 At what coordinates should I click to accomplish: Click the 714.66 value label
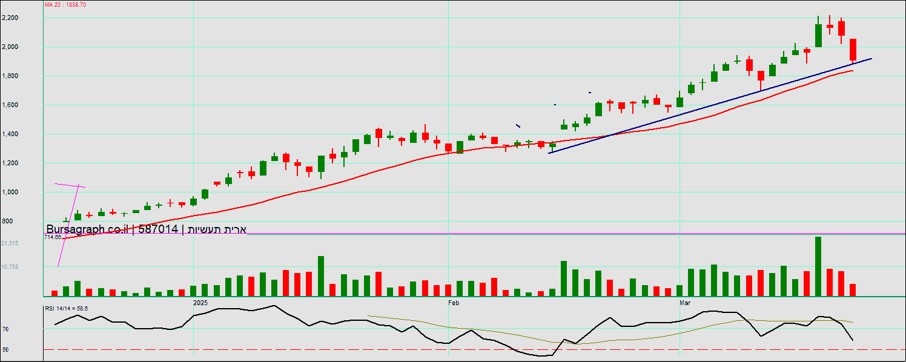pyautogui.click(x=53, y=237)
